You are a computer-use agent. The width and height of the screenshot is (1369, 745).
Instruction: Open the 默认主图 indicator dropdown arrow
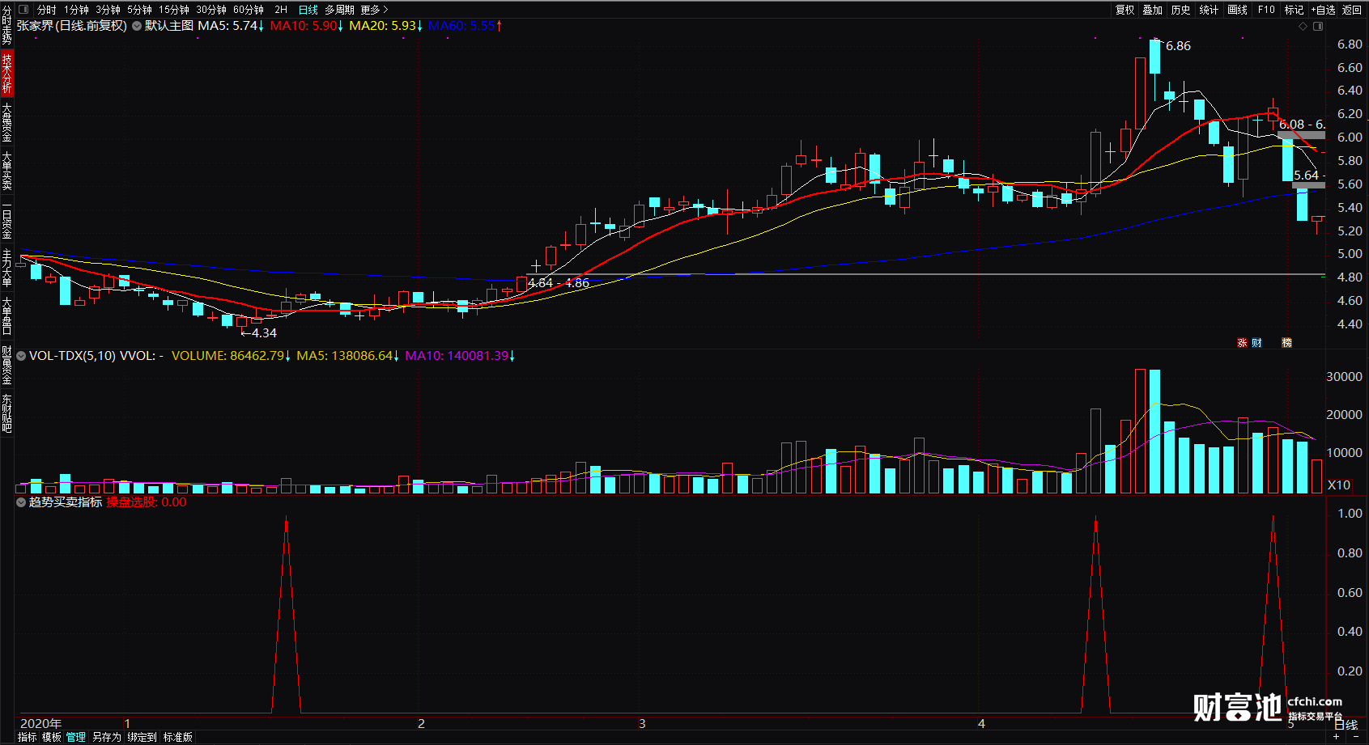[137, 26]
